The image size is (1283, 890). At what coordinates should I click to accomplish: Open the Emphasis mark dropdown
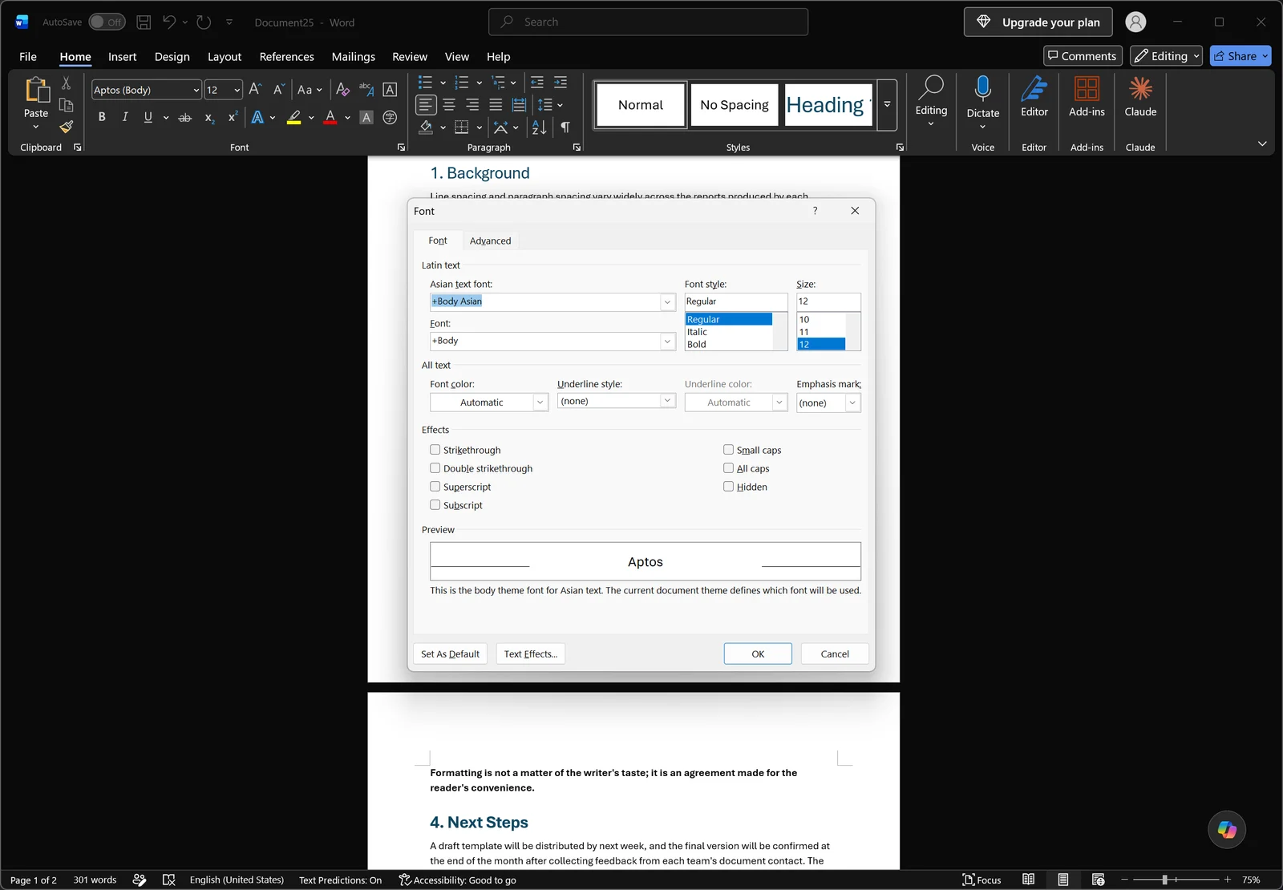pyautogui.click(x=852, y=403)
